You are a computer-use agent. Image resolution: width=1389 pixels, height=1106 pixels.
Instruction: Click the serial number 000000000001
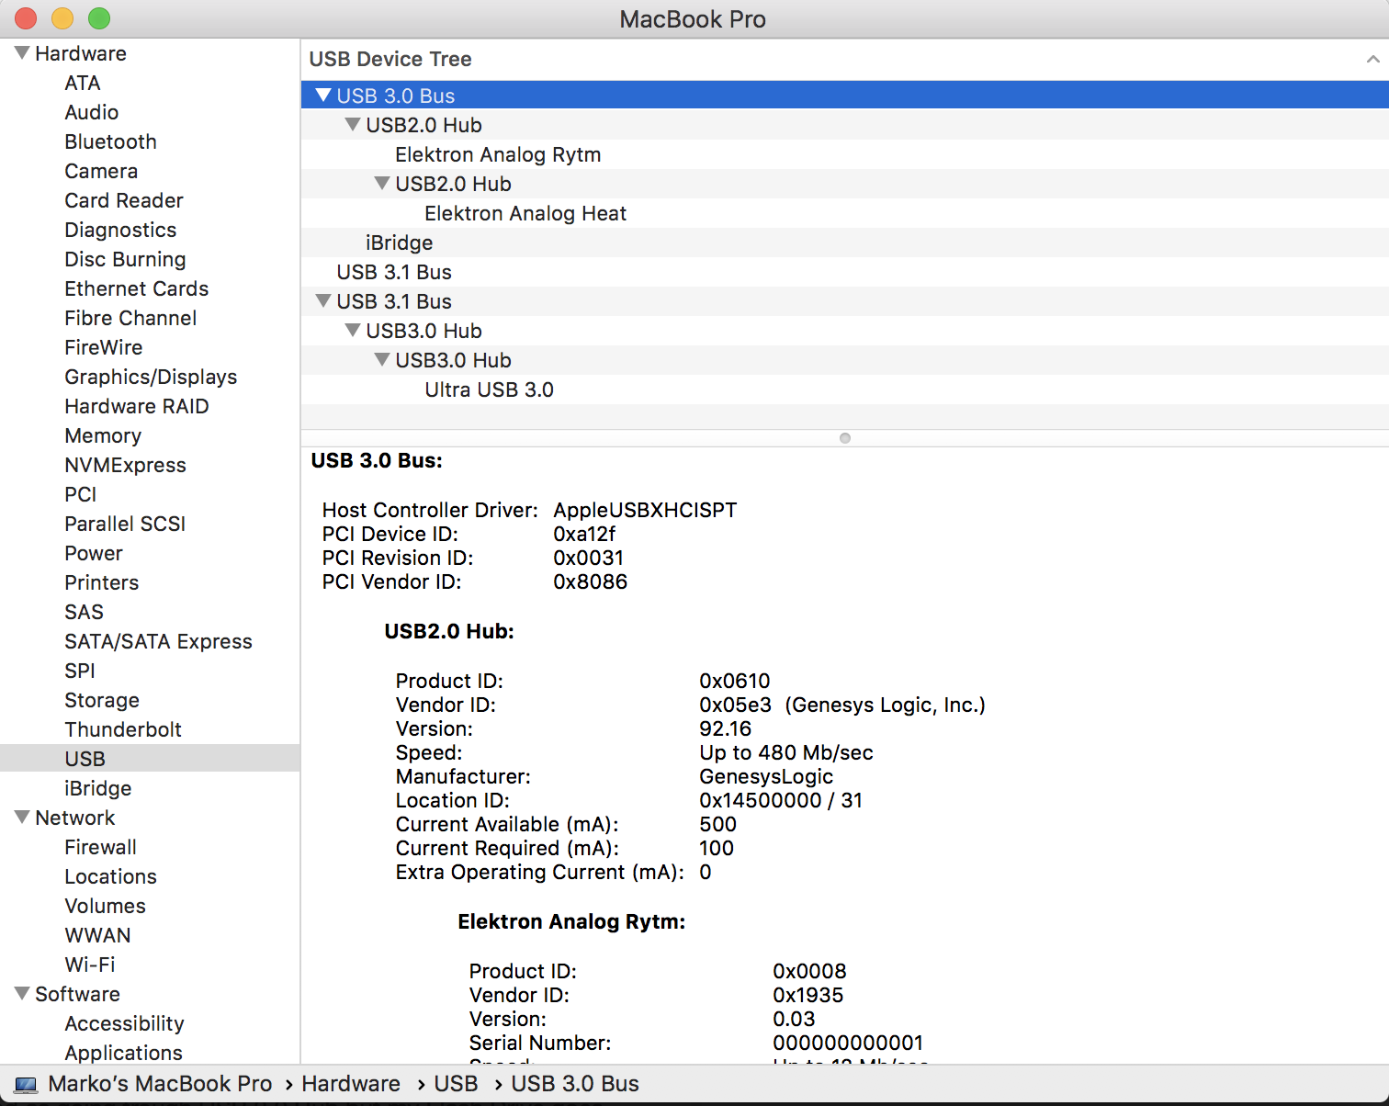848,1043
